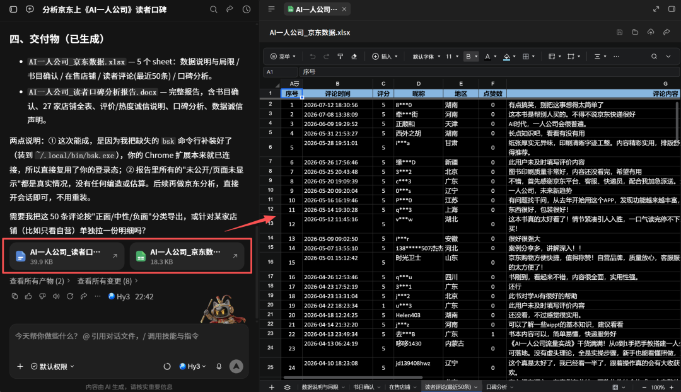The height and width of the screenshot is (392, 681).
Task: Clear formatting with the eraser icon
Action: pos(354,57)
